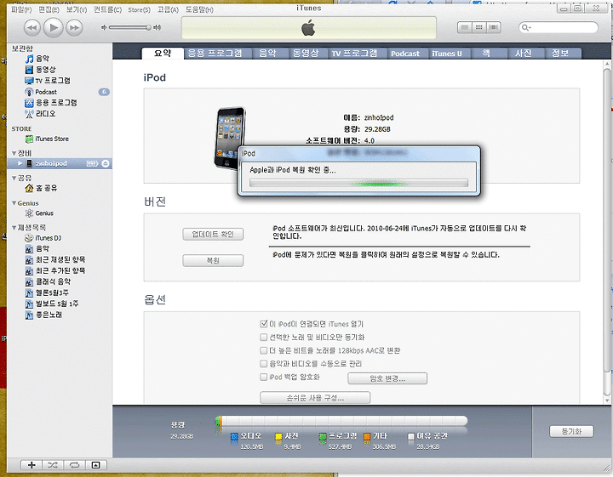Skip forward with the next track button
The height and width of the screenshot is (477, 613).
pos(74,28)
